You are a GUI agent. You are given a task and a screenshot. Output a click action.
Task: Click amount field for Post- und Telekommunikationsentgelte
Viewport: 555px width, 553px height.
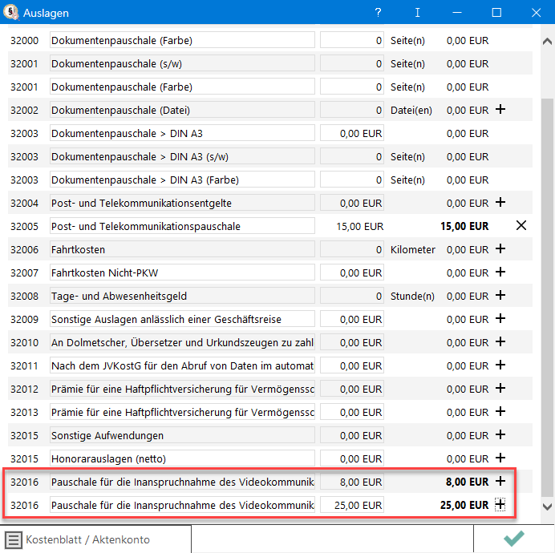tap(352, 203)
